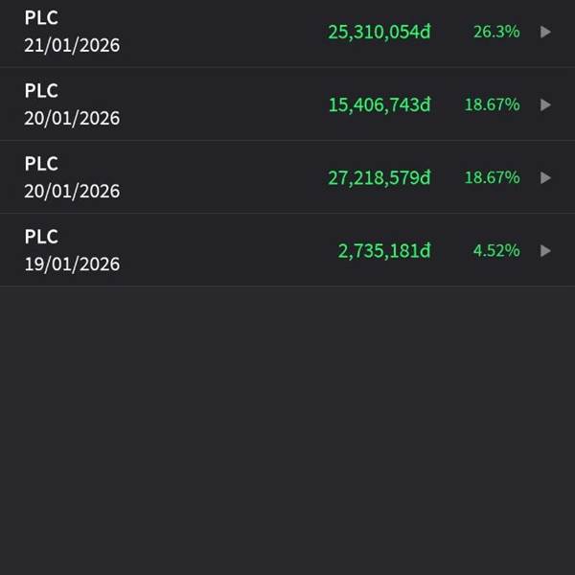Click the 26.3% return percentage
Screen dimensions: 575x575
pyautogui.click(x=496, y=32)
